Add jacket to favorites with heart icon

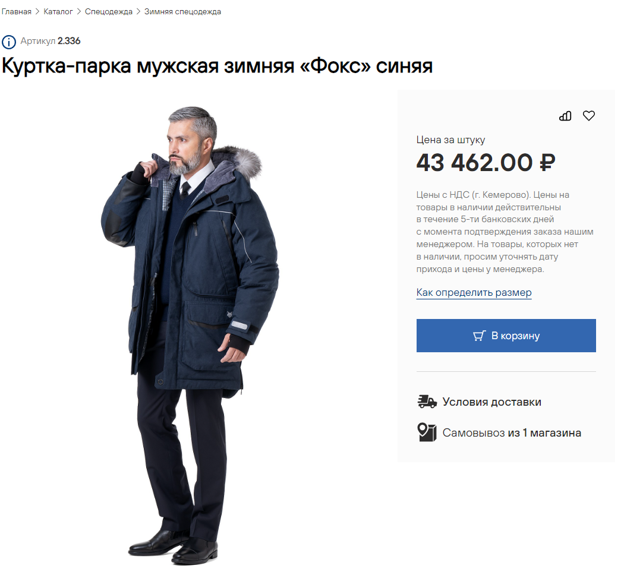pyautogui.click(x=588, y=116)
